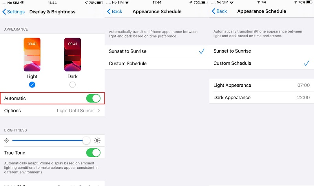The width and height of the screenshot is (314, 186).
Task: Turn off the Automatic appearance switch
Action: click(93, 98)
